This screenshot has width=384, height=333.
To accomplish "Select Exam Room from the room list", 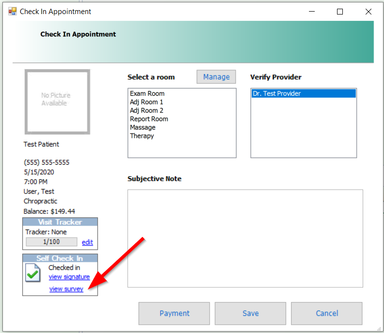I will [x=182, y=93].
